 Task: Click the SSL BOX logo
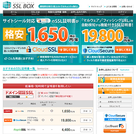pyautogui.click(x=19, y=5)
